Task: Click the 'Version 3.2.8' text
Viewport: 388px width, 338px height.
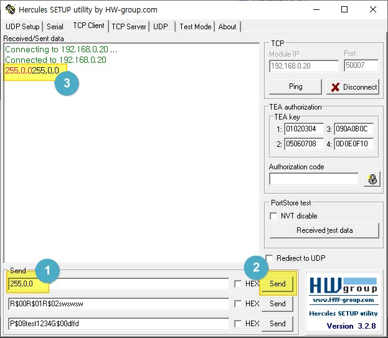Action: click(x=351, y=326)
